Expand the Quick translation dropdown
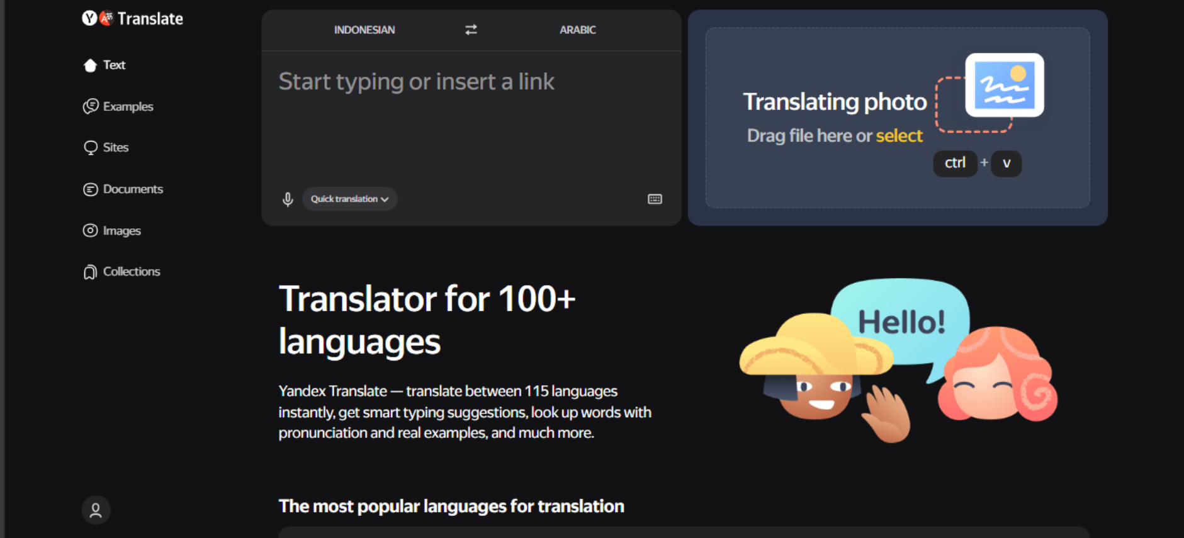The width and height of the screenshot is (1184, 538). click(x=350, y=199)
